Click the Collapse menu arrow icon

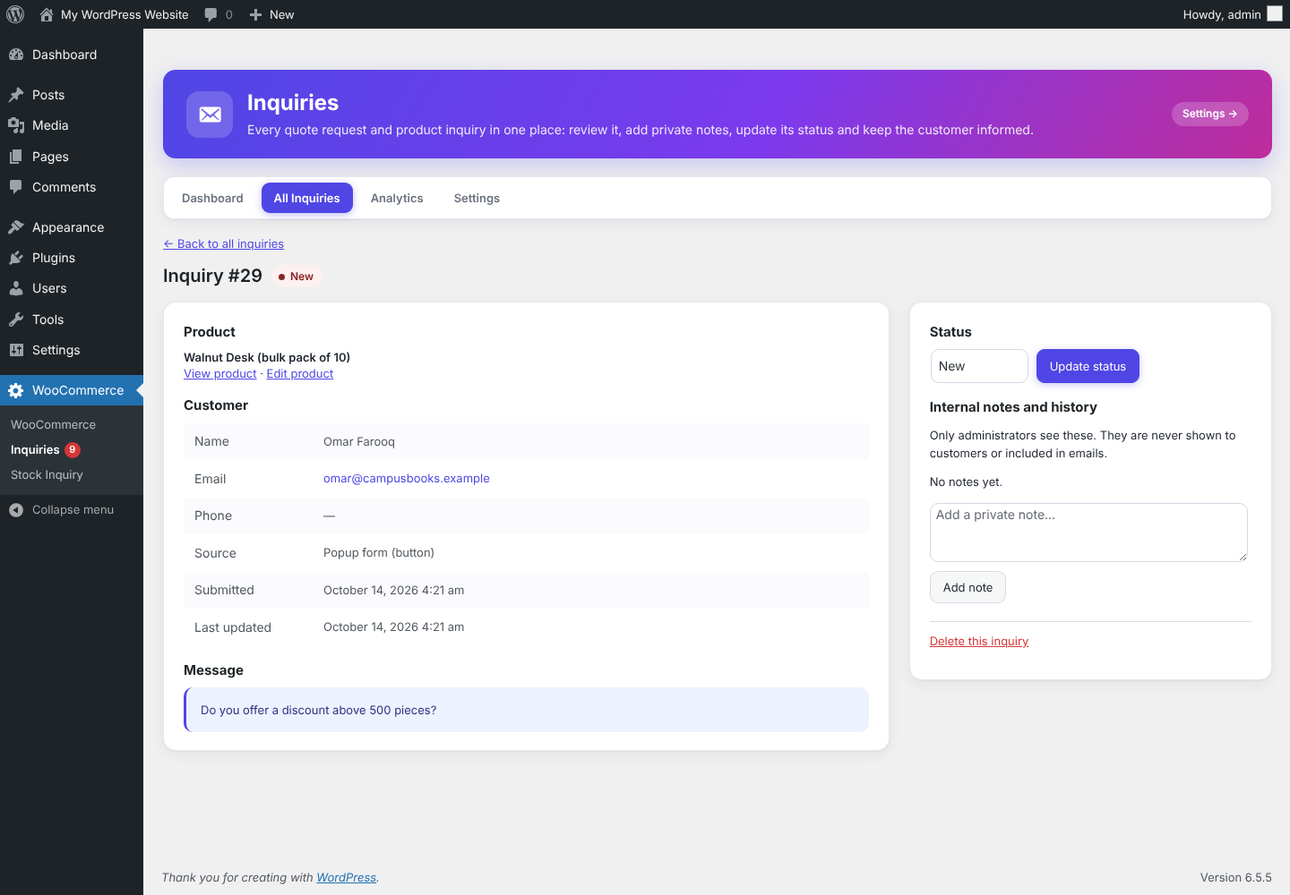coord(16,509)
